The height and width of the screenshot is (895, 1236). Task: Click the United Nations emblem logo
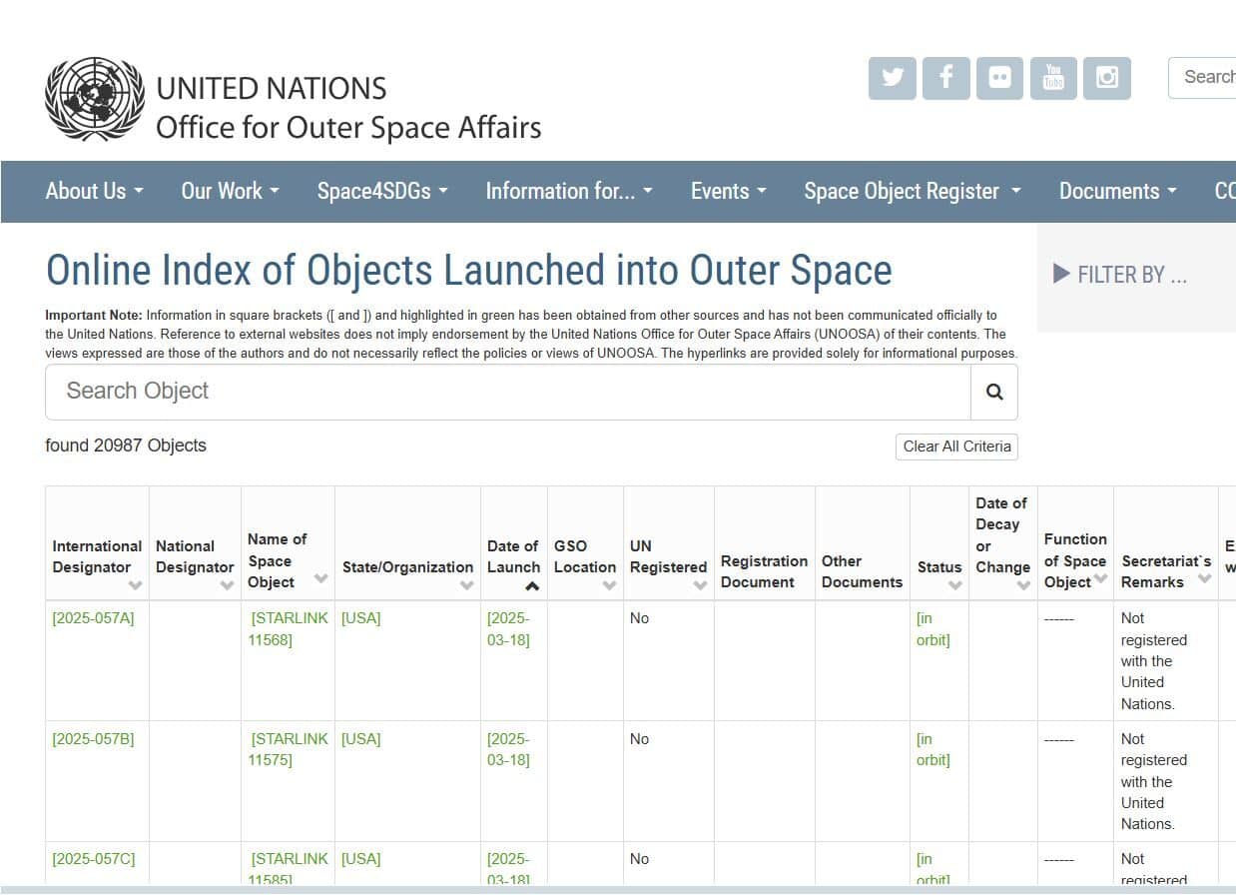pos(95,99)
